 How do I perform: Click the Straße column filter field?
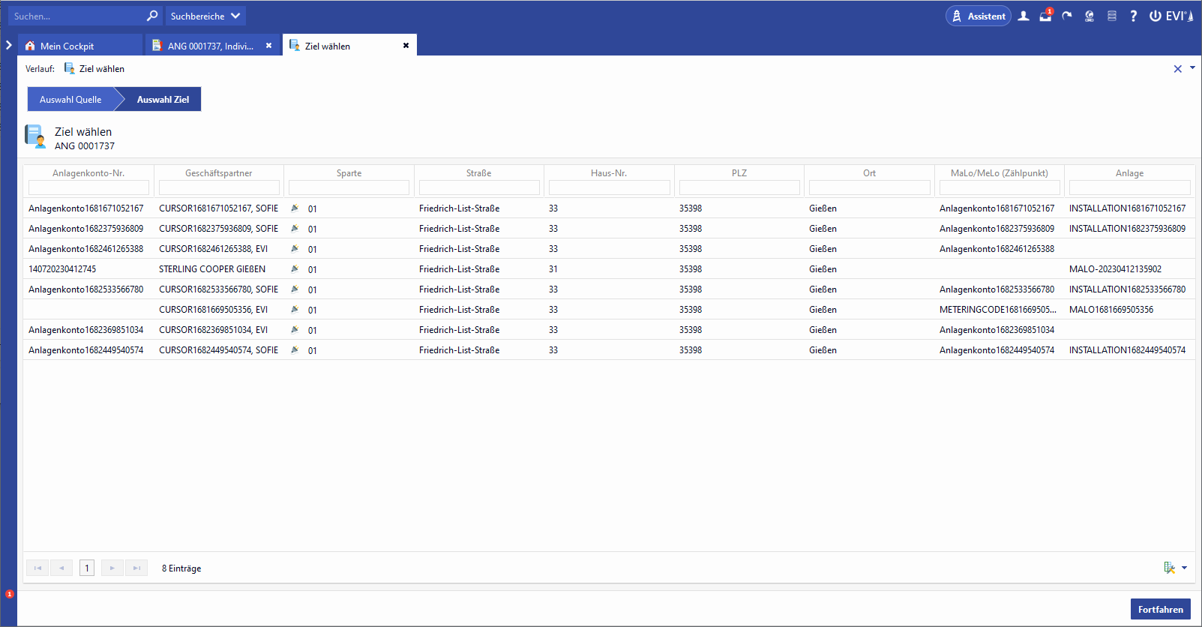478,187
